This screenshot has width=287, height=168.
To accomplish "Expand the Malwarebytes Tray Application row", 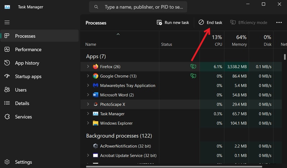I will click(88, 85).
